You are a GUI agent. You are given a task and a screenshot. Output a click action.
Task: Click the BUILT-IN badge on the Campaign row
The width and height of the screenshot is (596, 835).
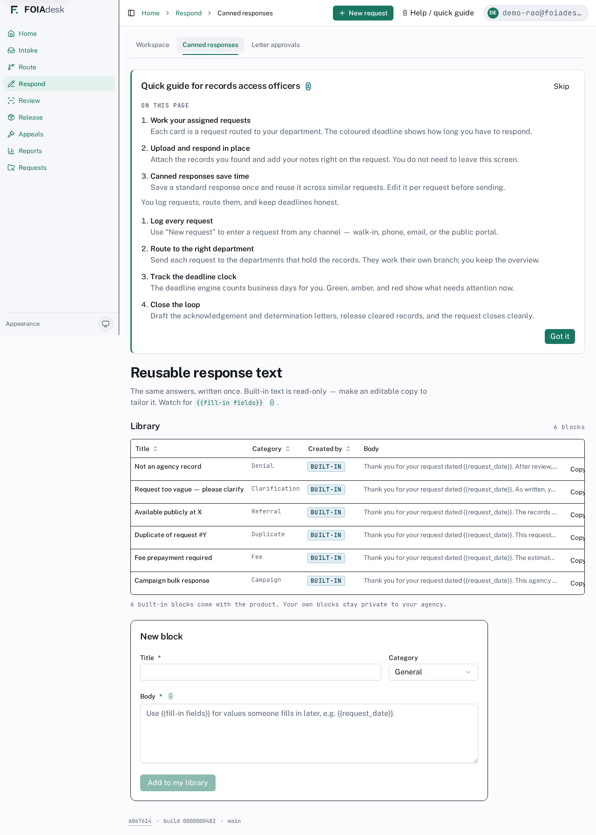326,581
